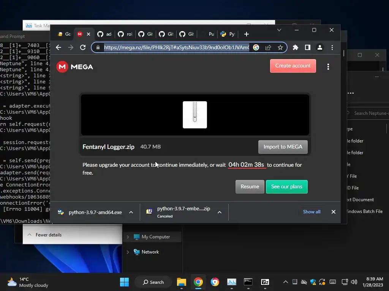Reload the MEGA page
This screenshot has width=389, height=291.
[83, 47]
